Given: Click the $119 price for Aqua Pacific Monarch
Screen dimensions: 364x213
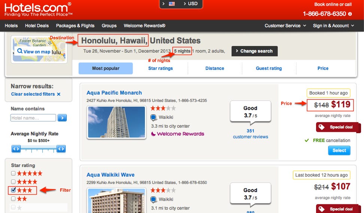Looking at the screenshot, I should coord(341,104).
